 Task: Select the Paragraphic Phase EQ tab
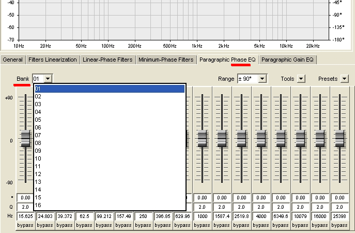(227, 60)
